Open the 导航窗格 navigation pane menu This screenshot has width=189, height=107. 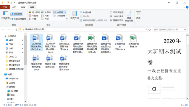(5, 15)
